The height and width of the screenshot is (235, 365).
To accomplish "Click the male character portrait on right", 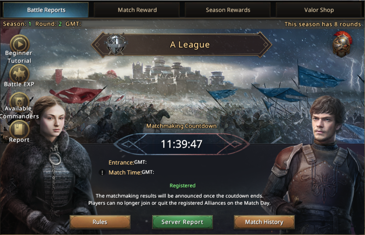I will tap(317, 166).
